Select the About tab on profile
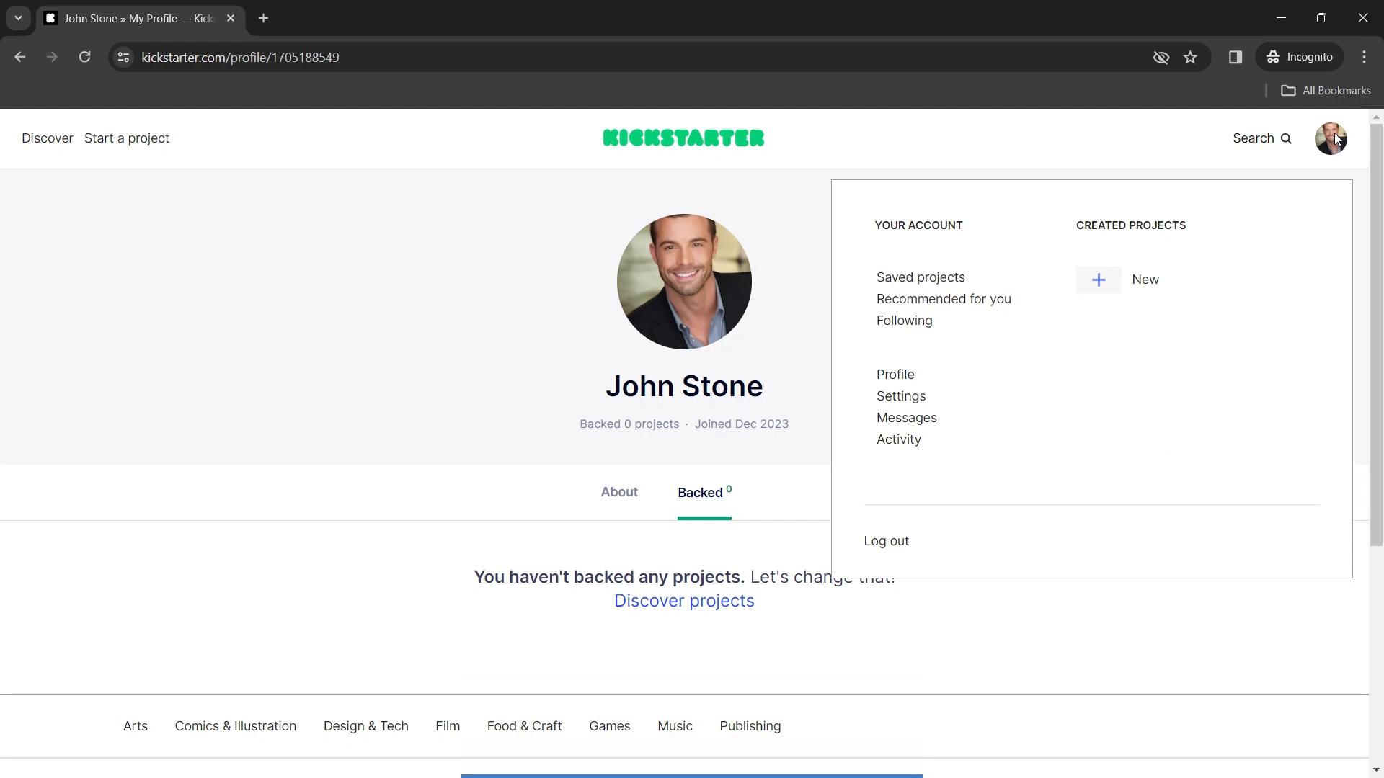This screenshot has height=778, width=1384. tap(620, 492)
